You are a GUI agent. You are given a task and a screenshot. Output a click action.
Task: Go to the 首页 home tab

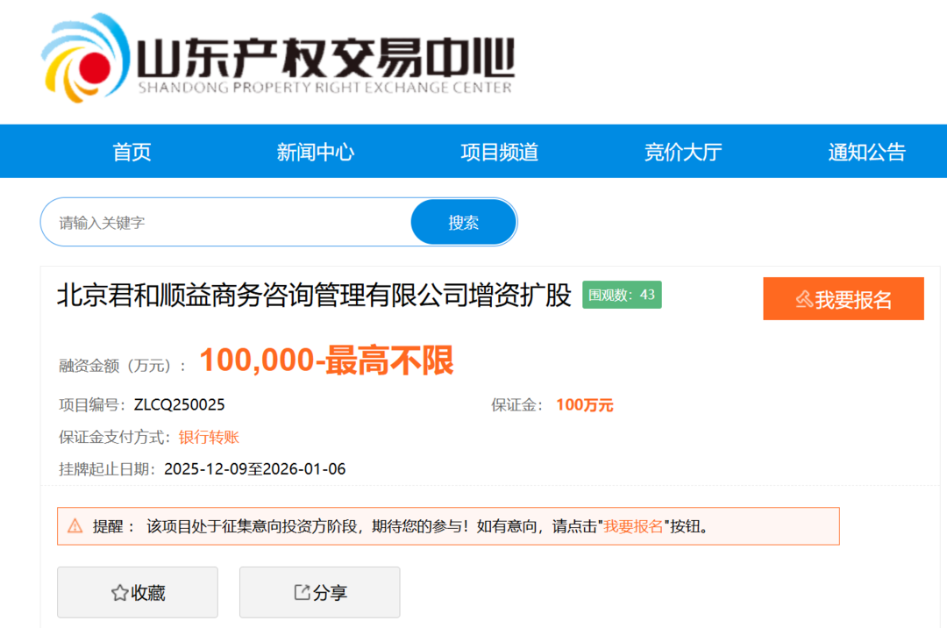pyautogui.click(x=132, y=152)
